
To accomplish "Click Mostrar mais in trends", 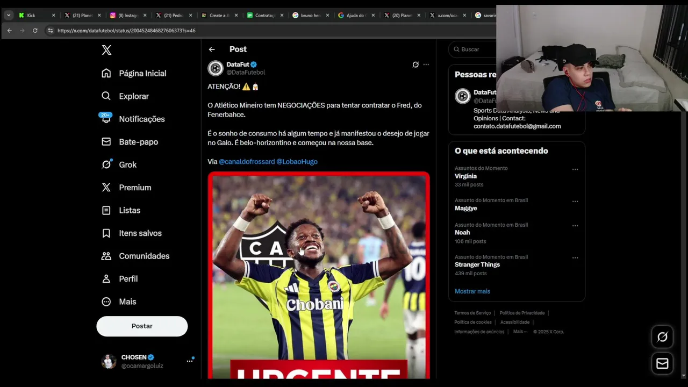I will pos(472,291).
